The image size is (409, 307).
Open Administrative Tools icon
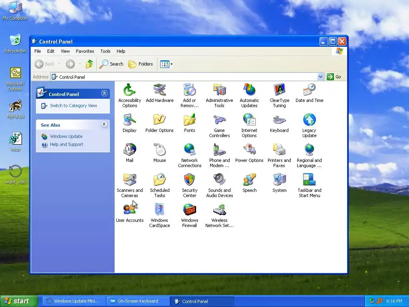pos(219,90)
